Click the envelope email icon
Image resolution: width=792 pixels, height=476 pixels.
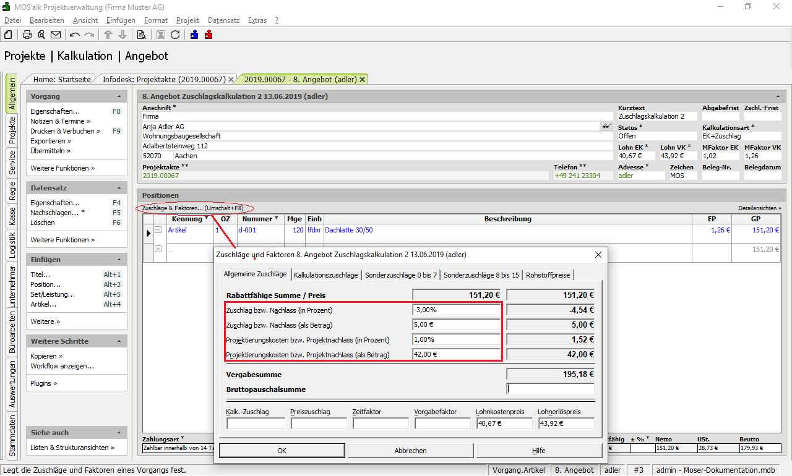[56, 35]
